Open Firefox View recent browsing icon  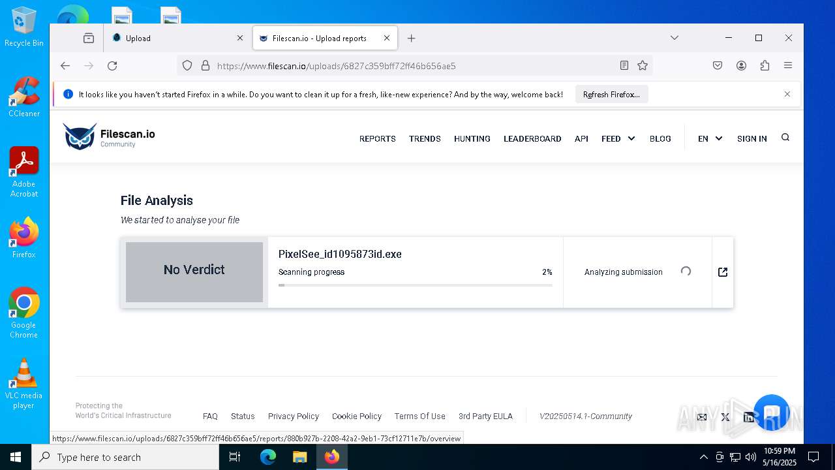point(89,38)
